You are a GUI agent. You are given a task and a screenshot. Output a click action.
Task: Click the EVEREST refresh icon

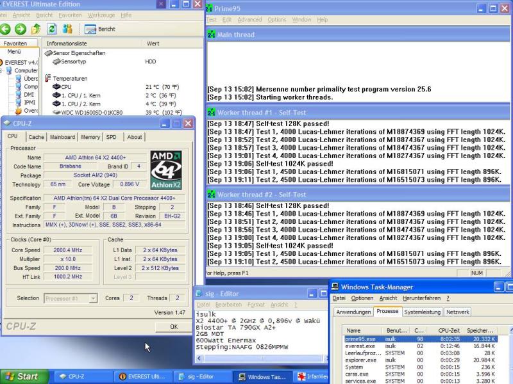pos(52,29)
